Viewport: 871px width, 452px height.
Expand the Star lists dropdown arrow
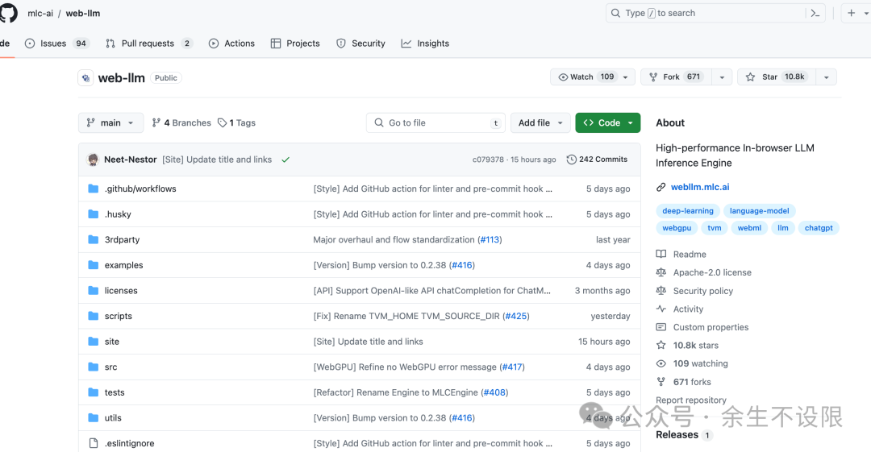827,77
